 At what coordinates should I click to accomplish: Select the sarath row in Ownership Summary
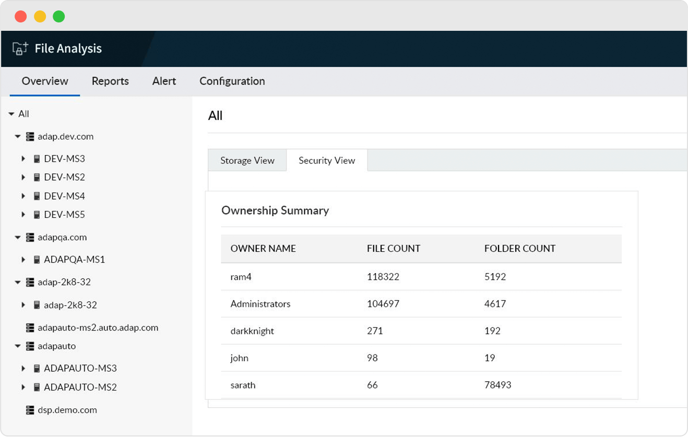(x=243, y=385)
